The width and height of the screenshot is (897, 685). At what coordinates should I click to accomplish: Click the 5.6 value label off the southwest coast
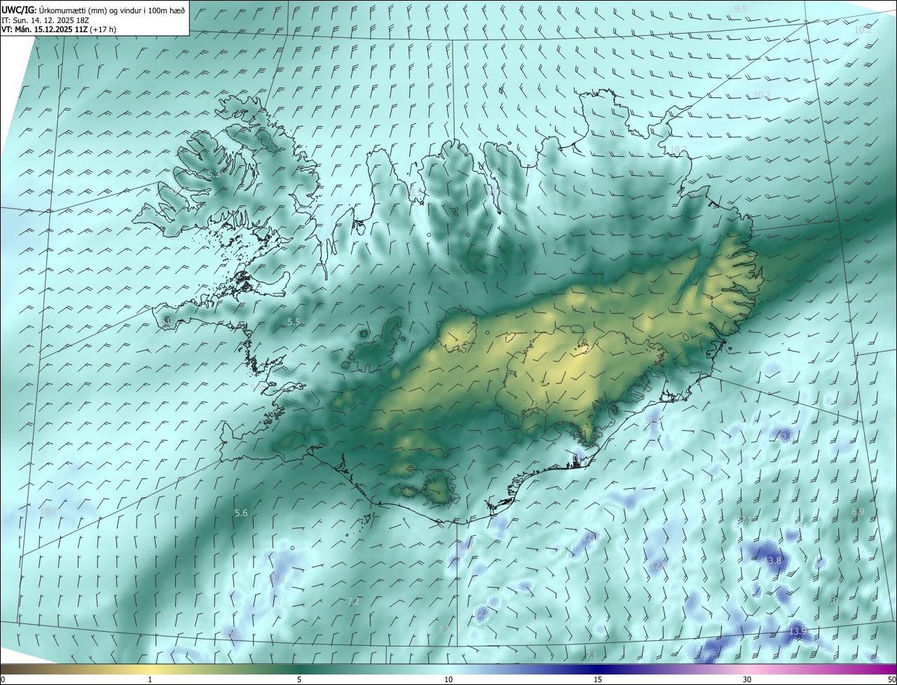click(x=241, y=513)
